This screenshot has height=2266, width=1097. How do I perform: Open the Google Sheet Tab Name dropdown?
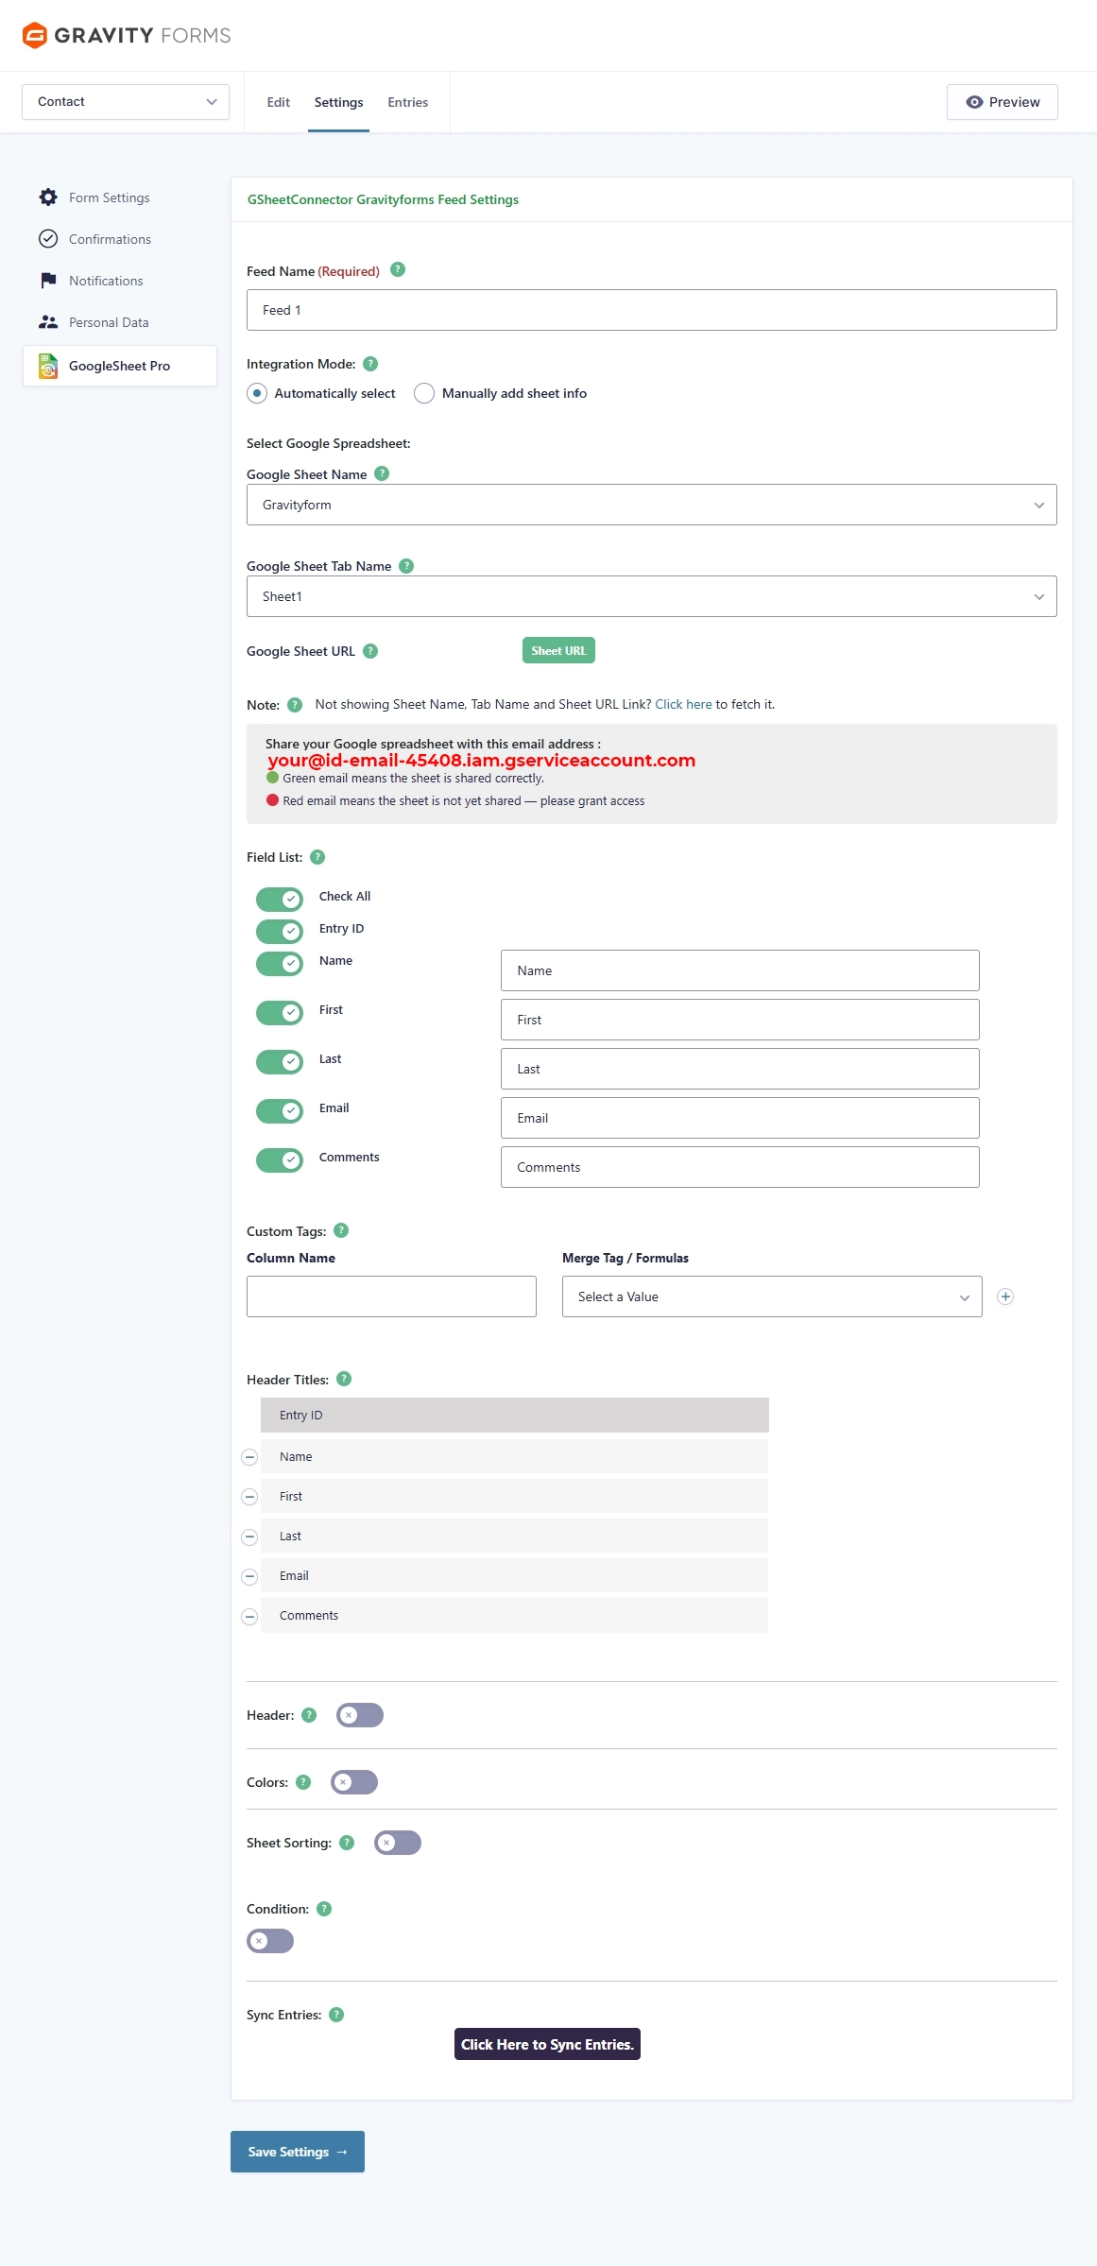tap(652, 596)
